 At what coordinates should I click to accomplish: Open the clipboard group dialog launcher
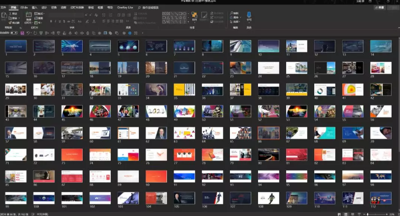pyautogui.click(x=21, y=28)
